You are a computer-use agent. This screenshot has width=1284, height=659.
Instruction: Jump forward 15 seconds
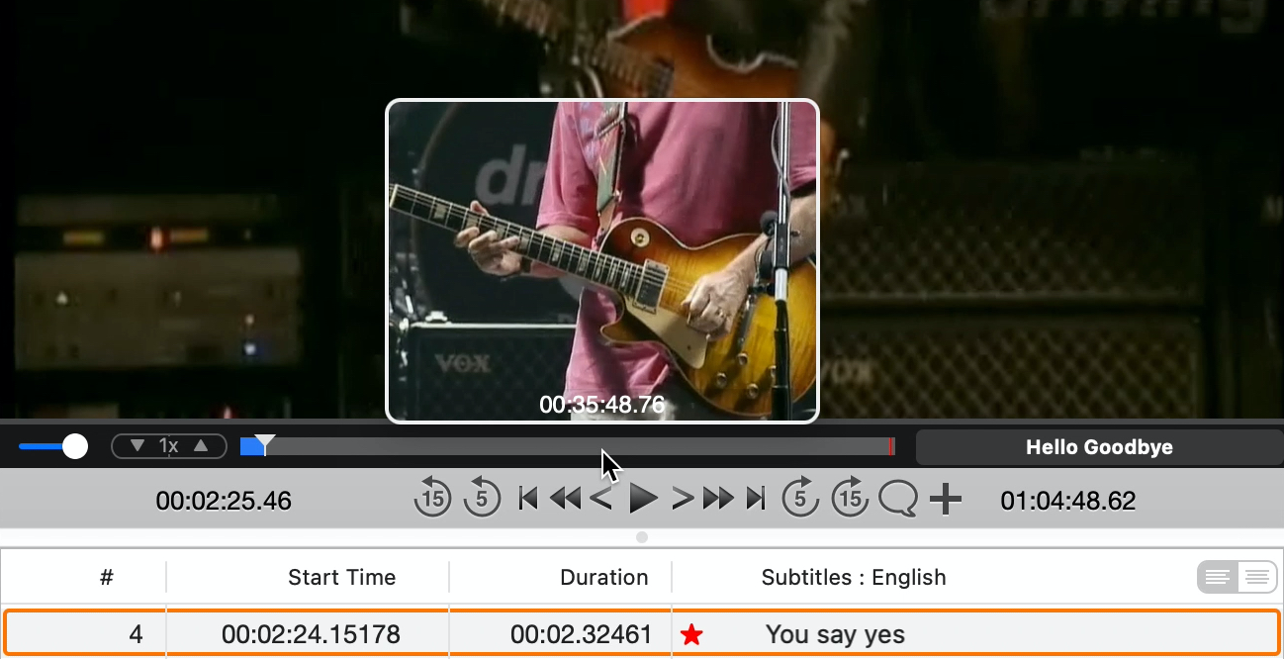[x=850, y=499]
